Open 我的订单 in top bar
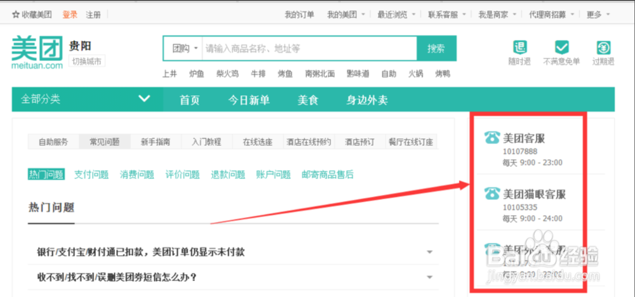 pyautogui.click(x=299, y=15)
